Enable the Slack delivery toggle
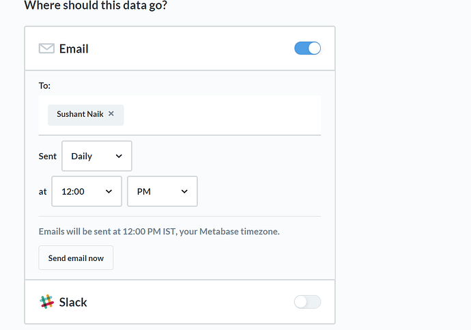This screenshot has width=471, height=330. point(307,302)
